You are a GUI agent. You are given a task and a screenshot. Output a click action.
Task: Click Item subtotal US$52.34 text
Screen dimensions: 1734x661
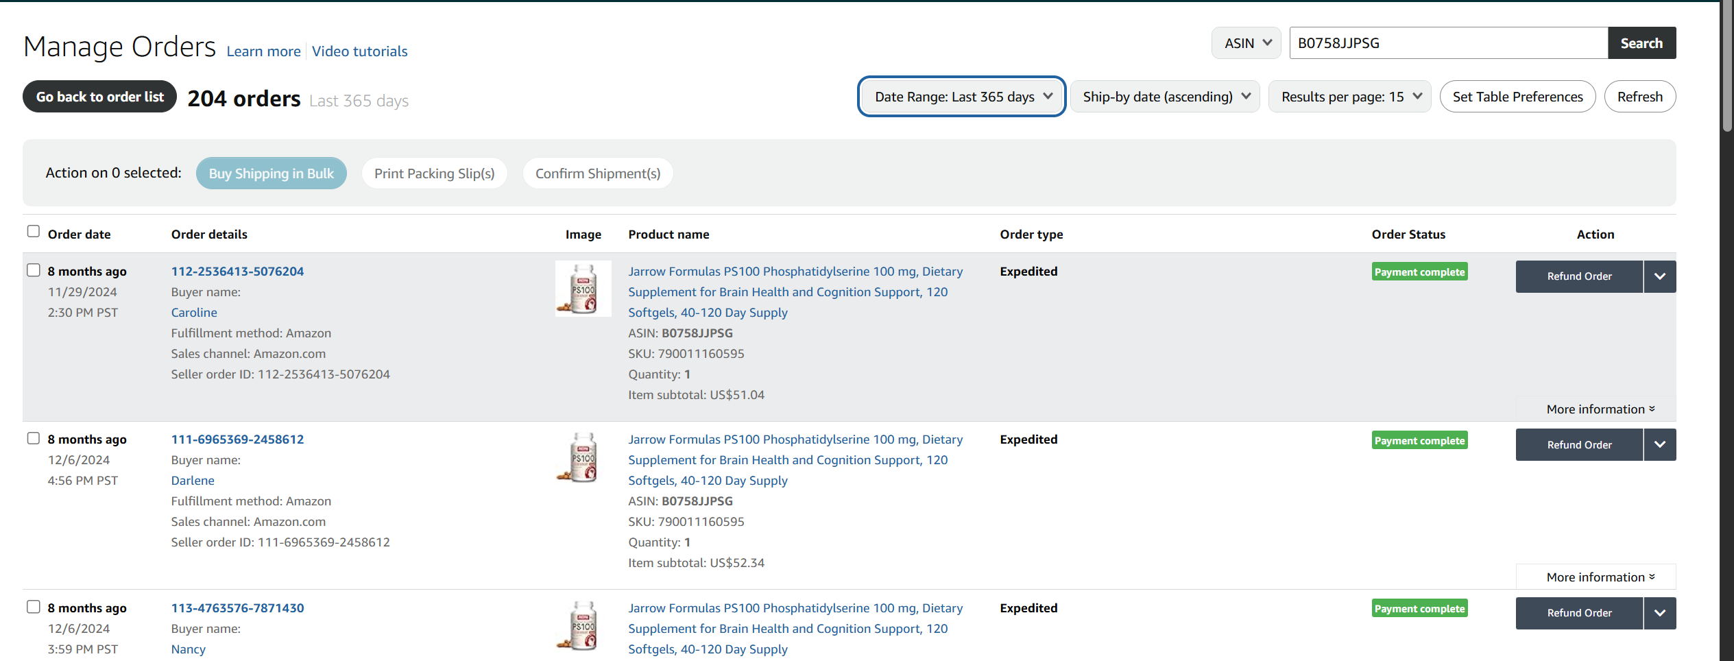click(696, 563)
